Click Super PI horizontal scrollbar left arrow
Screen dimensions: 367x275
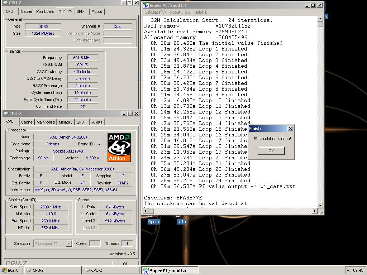click(145, 211)
